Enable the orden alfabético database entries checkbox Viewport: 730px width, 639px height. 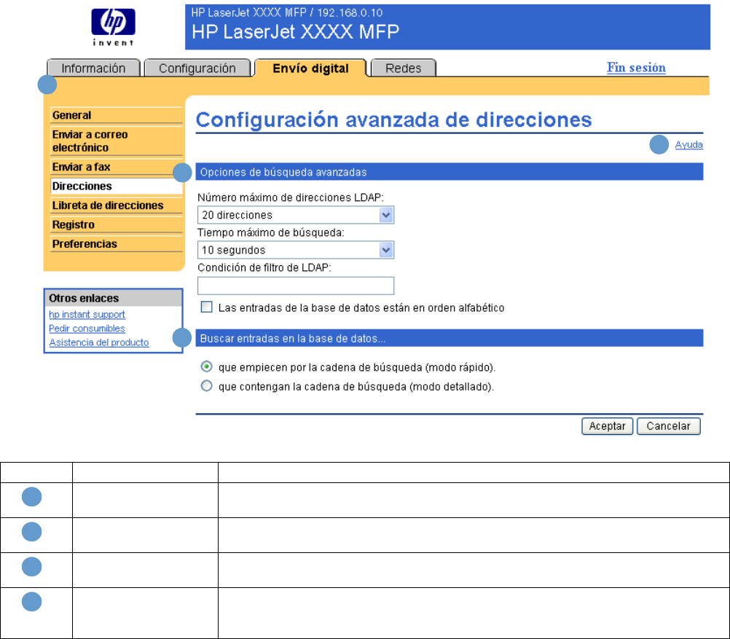coord(206,307)
